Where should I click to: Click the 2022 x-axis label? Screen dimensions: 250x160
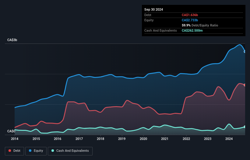click(x=186, y=139)
